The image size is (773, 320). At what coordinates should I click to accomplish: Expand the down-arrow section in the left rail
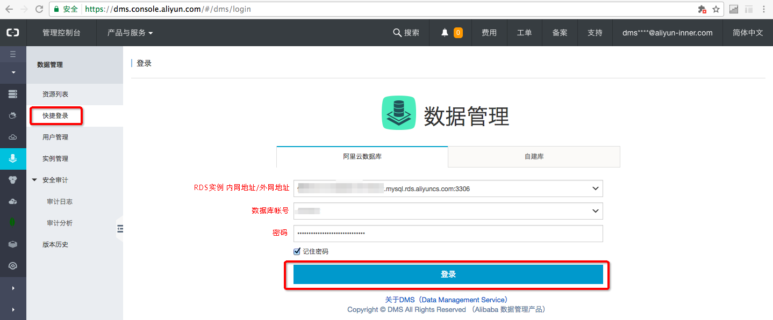tap(13, 72)
